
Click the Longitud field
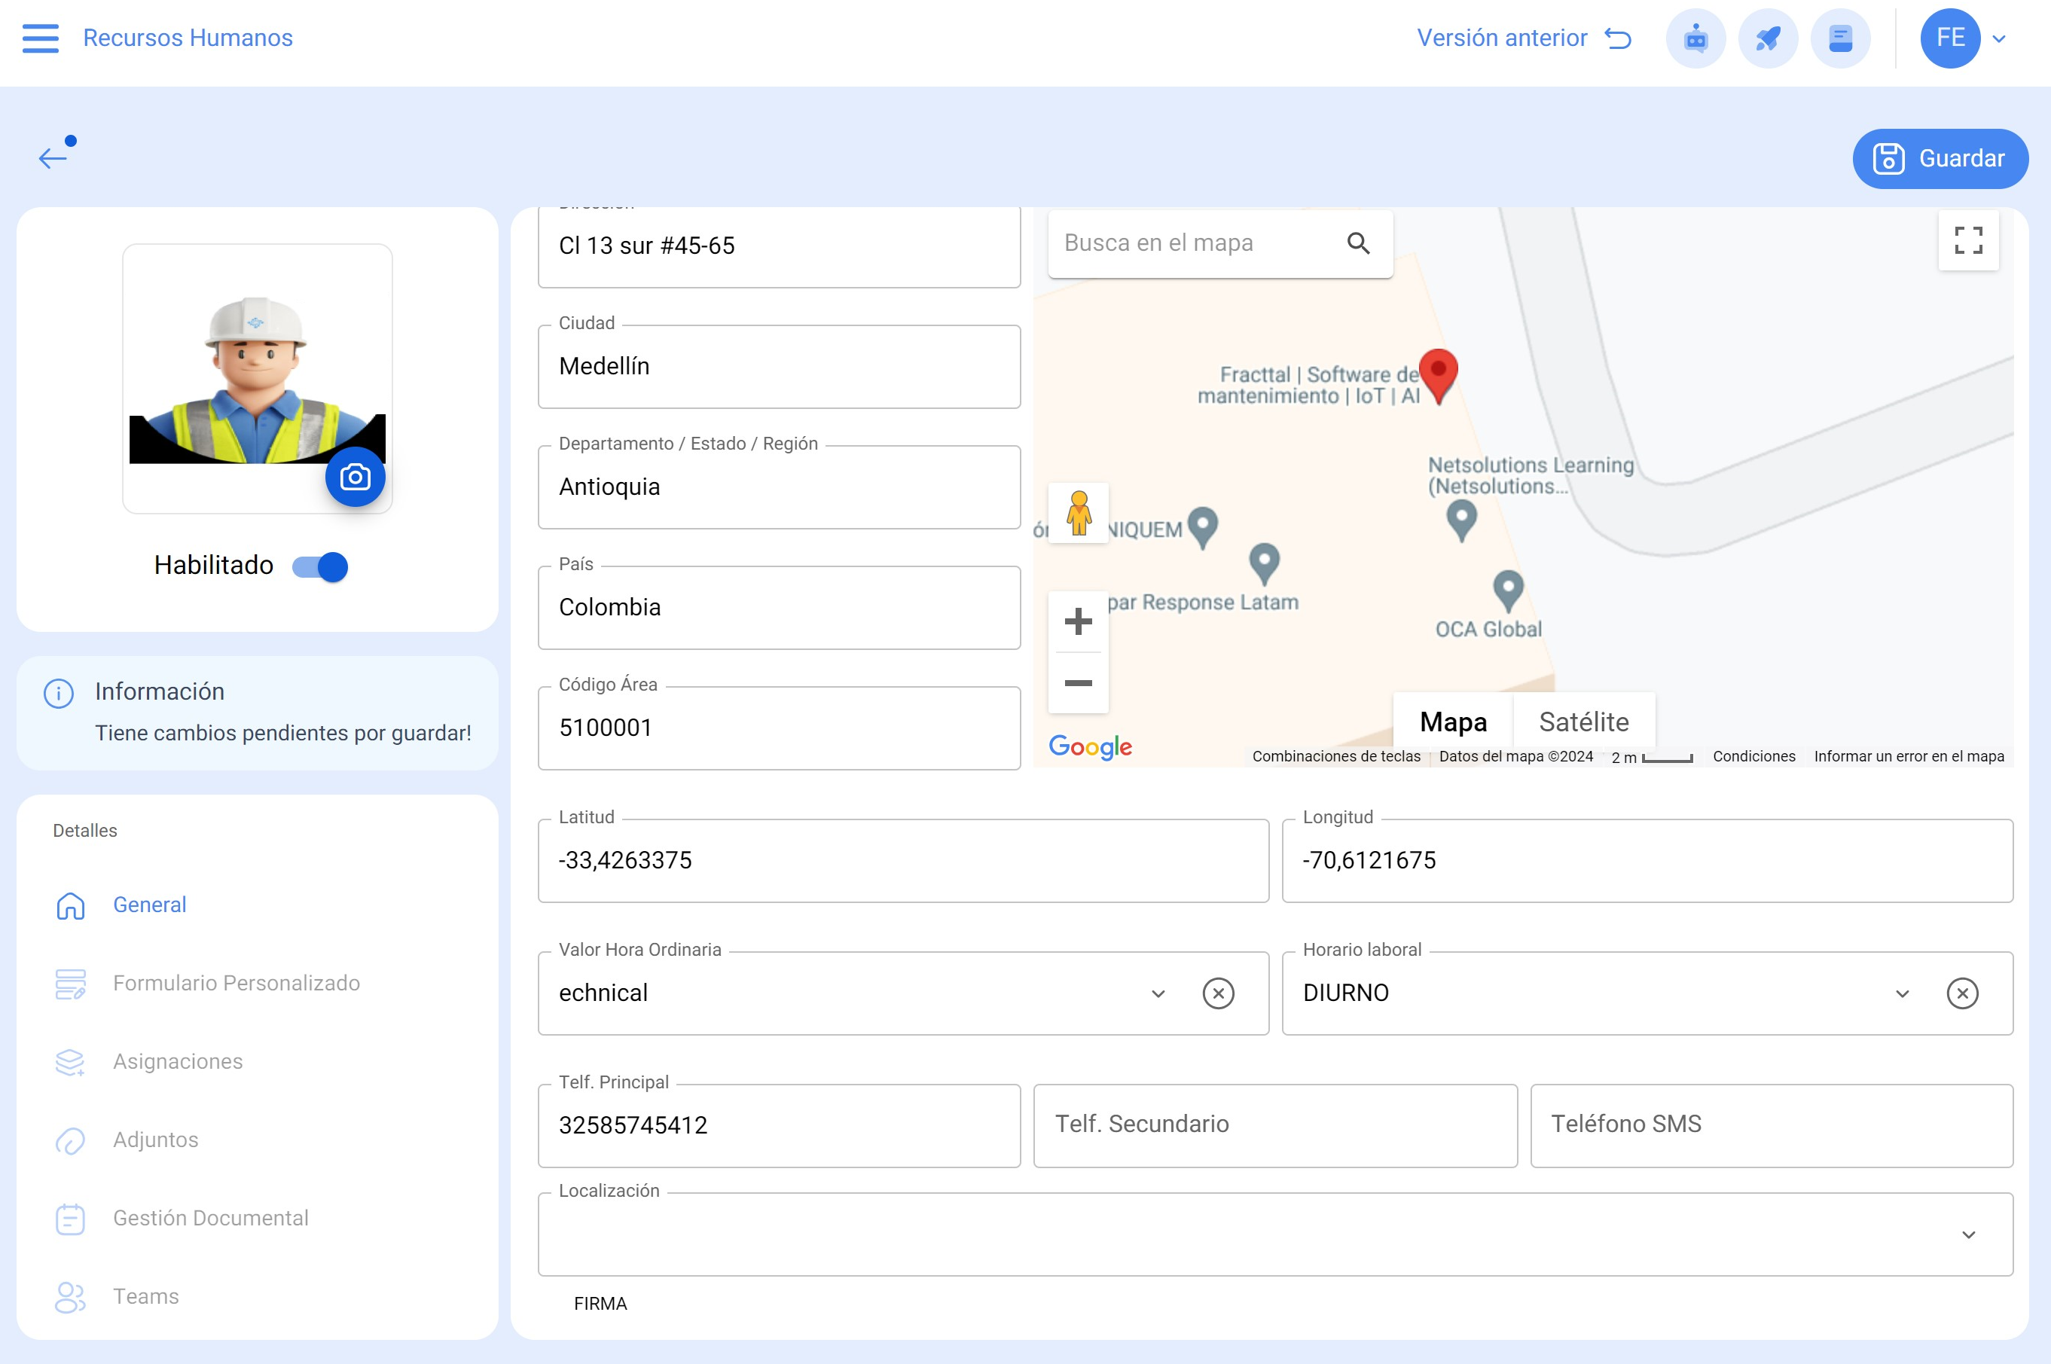coord(1647,860)
